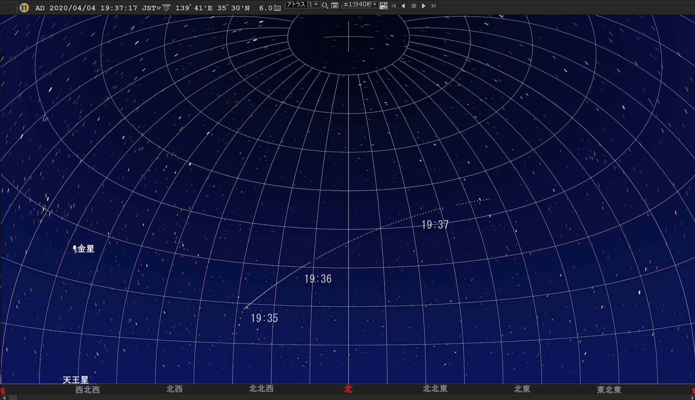Stop the animation playback
695x400 pixels.
coord(414,6)
